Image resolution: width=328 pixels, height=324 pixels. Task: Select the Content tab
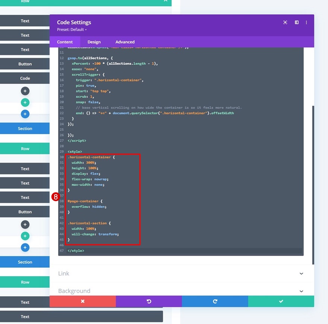tap(65, 42)
